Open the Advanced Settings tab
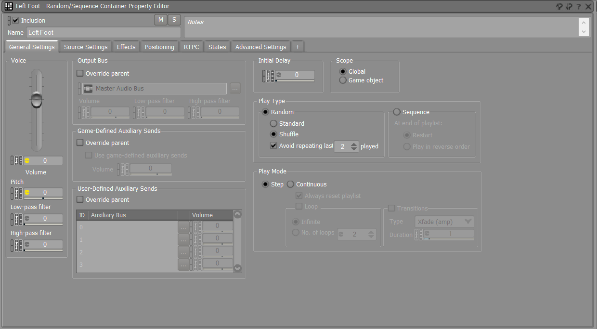 [260, 47]
